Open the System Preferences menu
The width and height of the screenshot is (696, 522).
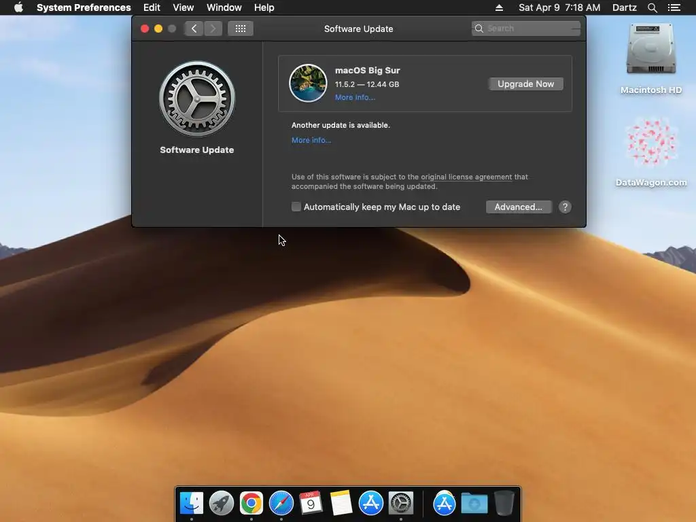pyautogui.click(x=84, y=7)
